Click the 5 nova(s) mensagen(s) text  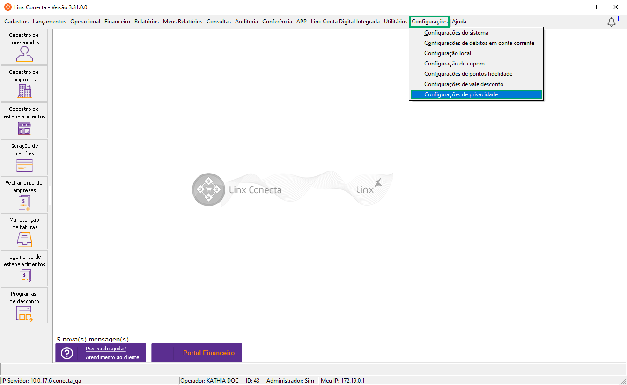tap(93, 339)
